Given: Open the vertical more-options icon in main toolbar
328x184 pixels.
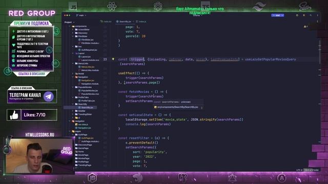Looking at the screenshot, I should (317, 15).
